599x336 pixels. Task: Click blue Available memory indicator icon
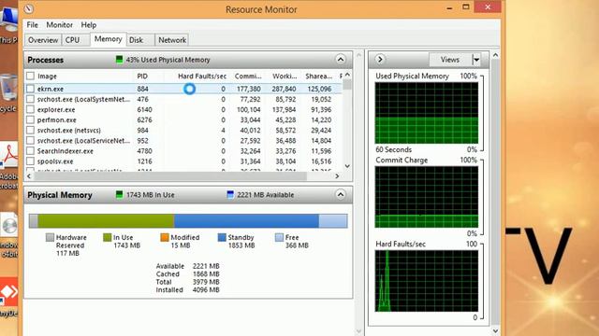230,195
